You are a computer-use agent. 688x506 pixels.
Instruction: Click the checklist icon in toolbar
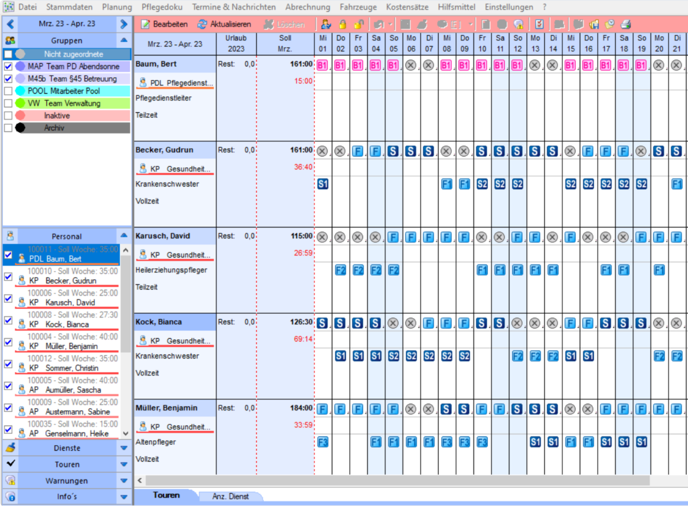point(539,24)
